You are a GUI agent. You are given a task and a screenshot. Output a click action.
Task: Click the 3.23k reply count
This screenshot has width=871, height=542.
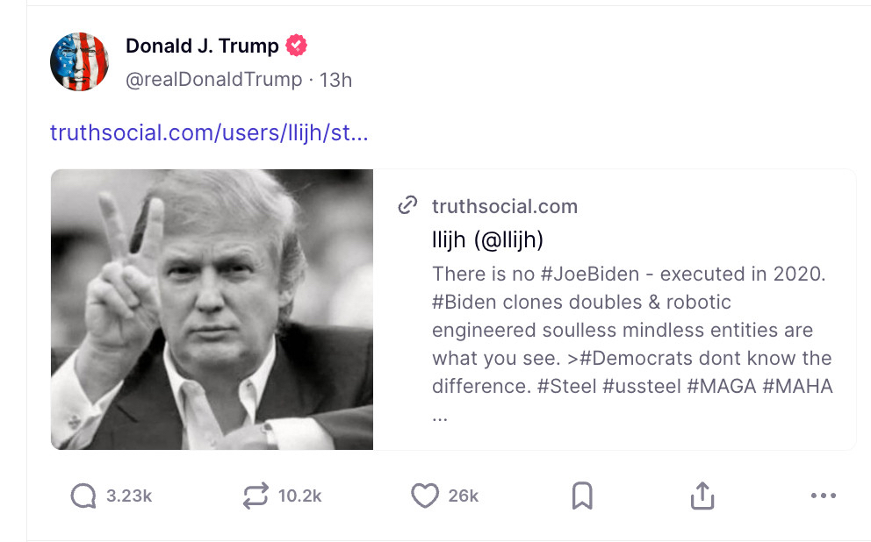coord(129,496)
